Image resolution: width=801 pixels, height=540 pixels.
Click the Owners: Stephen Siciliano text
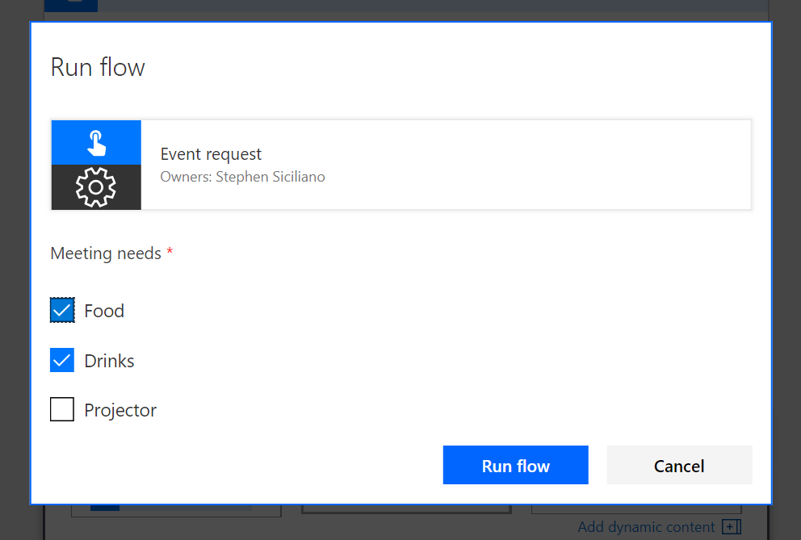[243, 177]
